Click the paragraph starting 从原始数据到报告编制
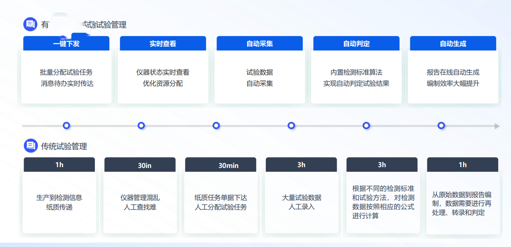 (x=462, y=204)
